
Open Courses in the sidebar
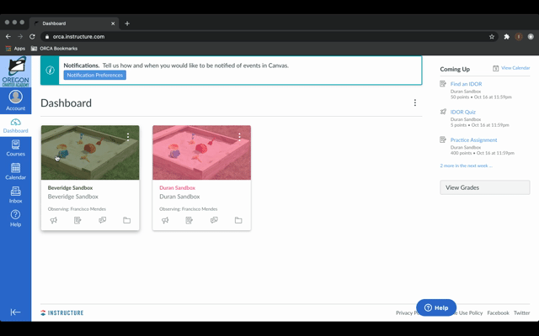[x=15, y=148]
